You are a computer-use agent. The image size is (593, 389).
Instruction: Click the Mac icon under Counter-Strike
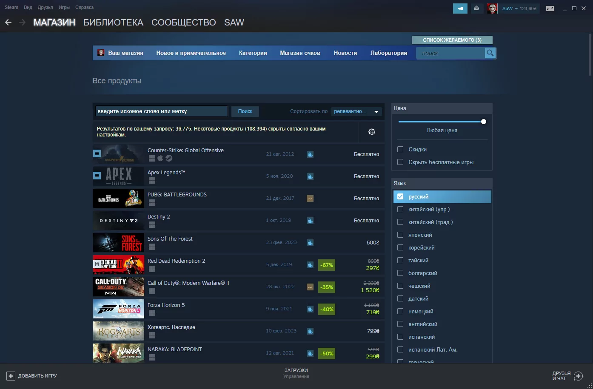click(x=160, y=158)
